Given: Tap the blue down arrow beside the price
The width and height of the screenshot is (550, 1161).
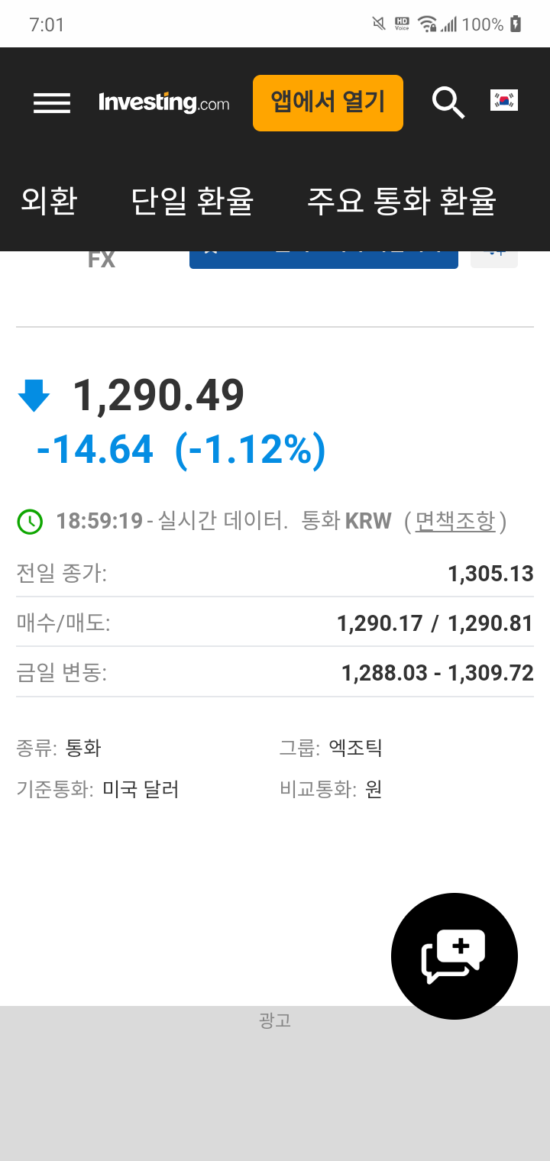Looking at the screenshot, I should (32, 394).
